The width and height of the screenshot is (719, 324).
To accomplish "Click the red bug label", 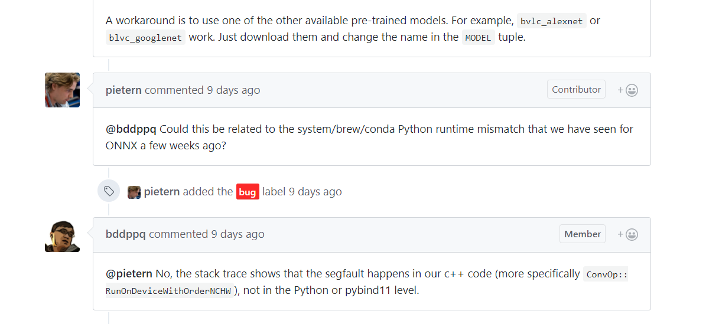I will [248, 192].
